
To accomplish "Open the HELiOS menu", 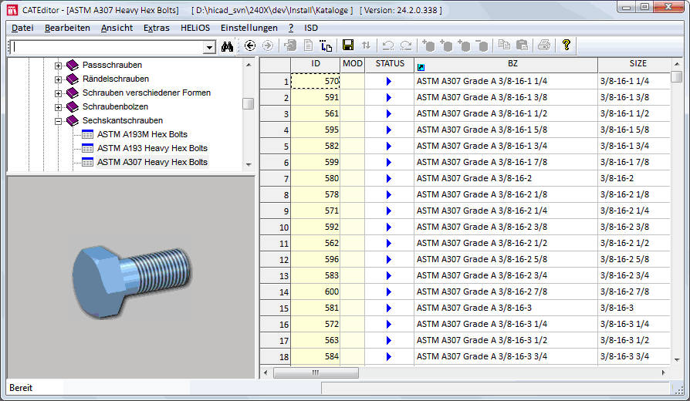I will pyautogui.click(x=194, y=28).
